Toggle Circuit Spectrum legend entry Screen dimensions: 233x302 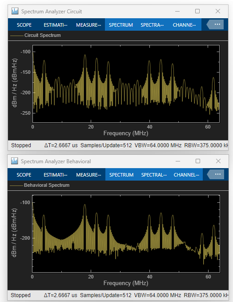click(36, 35)
